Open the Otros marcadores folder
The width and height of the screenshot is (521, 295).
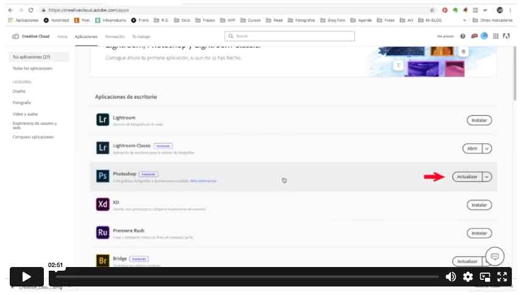pos(492,20)
